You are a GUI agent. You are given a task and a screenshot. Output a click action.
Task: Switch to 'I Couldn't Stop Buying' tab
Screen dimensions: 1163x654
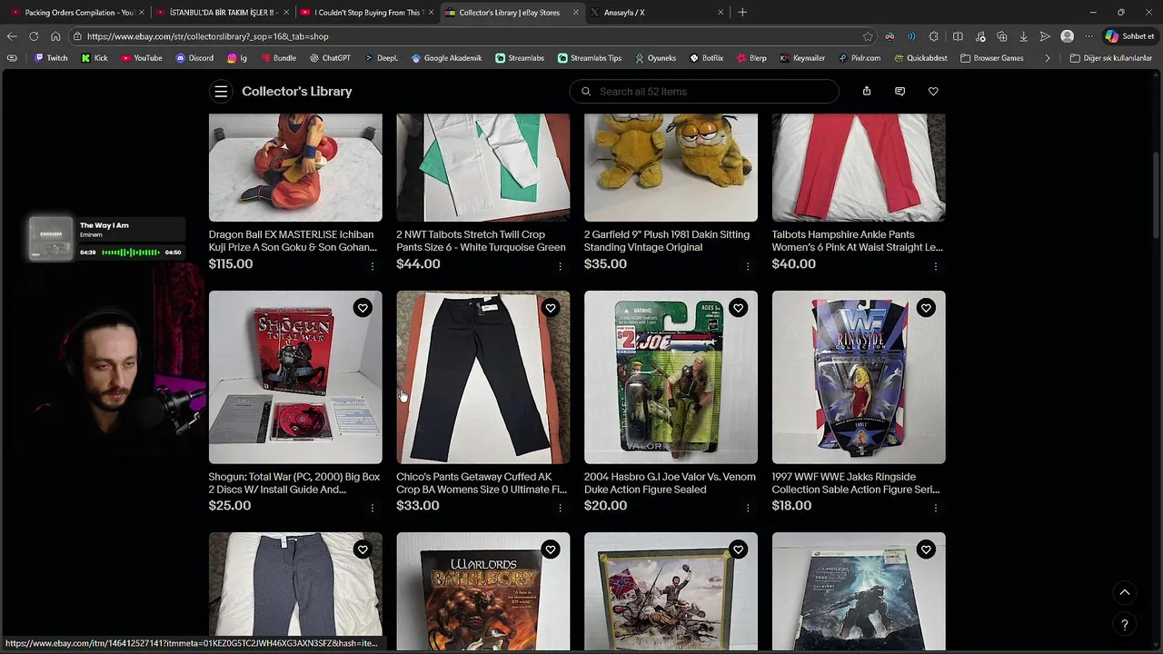367,13
